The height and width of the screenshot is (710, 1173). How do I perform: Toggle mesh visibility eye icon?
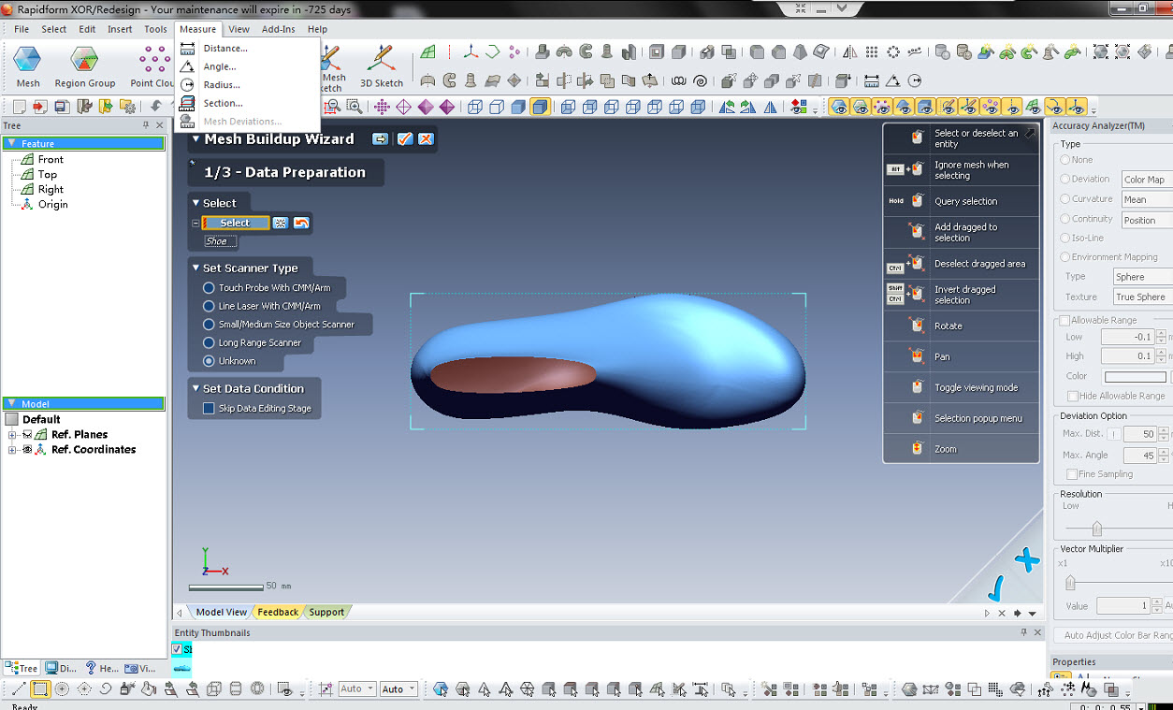(x=839, y=107)
